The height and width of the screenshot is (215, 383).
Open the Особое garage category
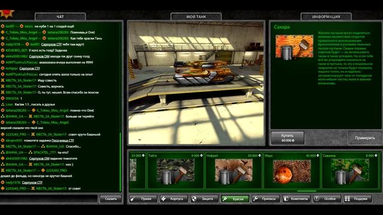[327, 199]
